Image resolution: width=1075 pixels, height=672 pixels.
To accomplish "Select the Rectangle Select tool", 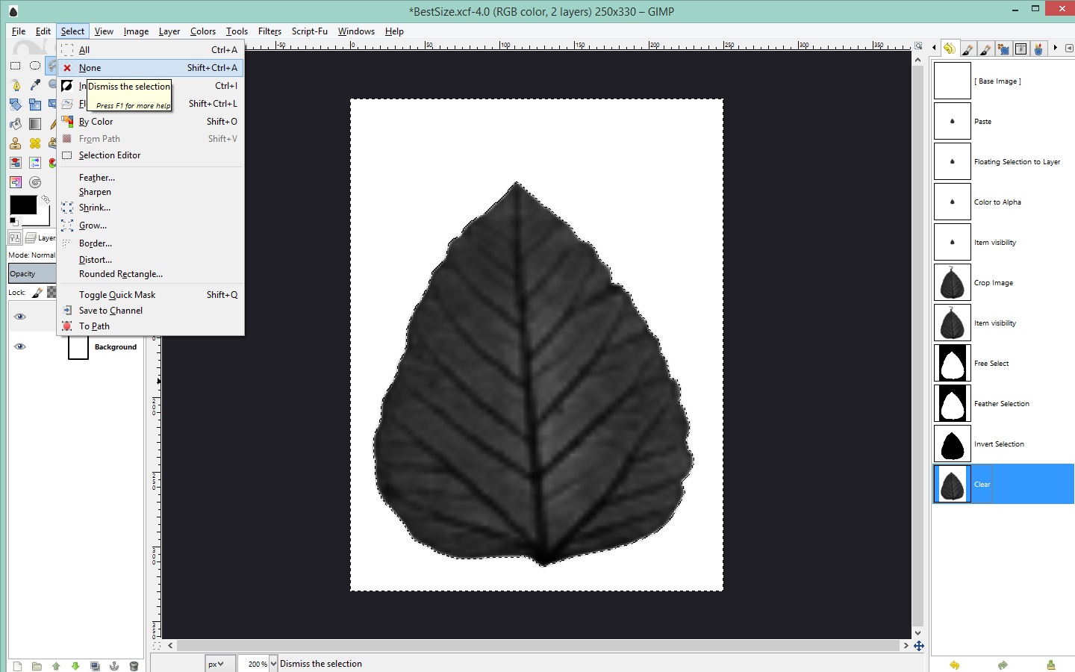I will click(x=15, y=66).
